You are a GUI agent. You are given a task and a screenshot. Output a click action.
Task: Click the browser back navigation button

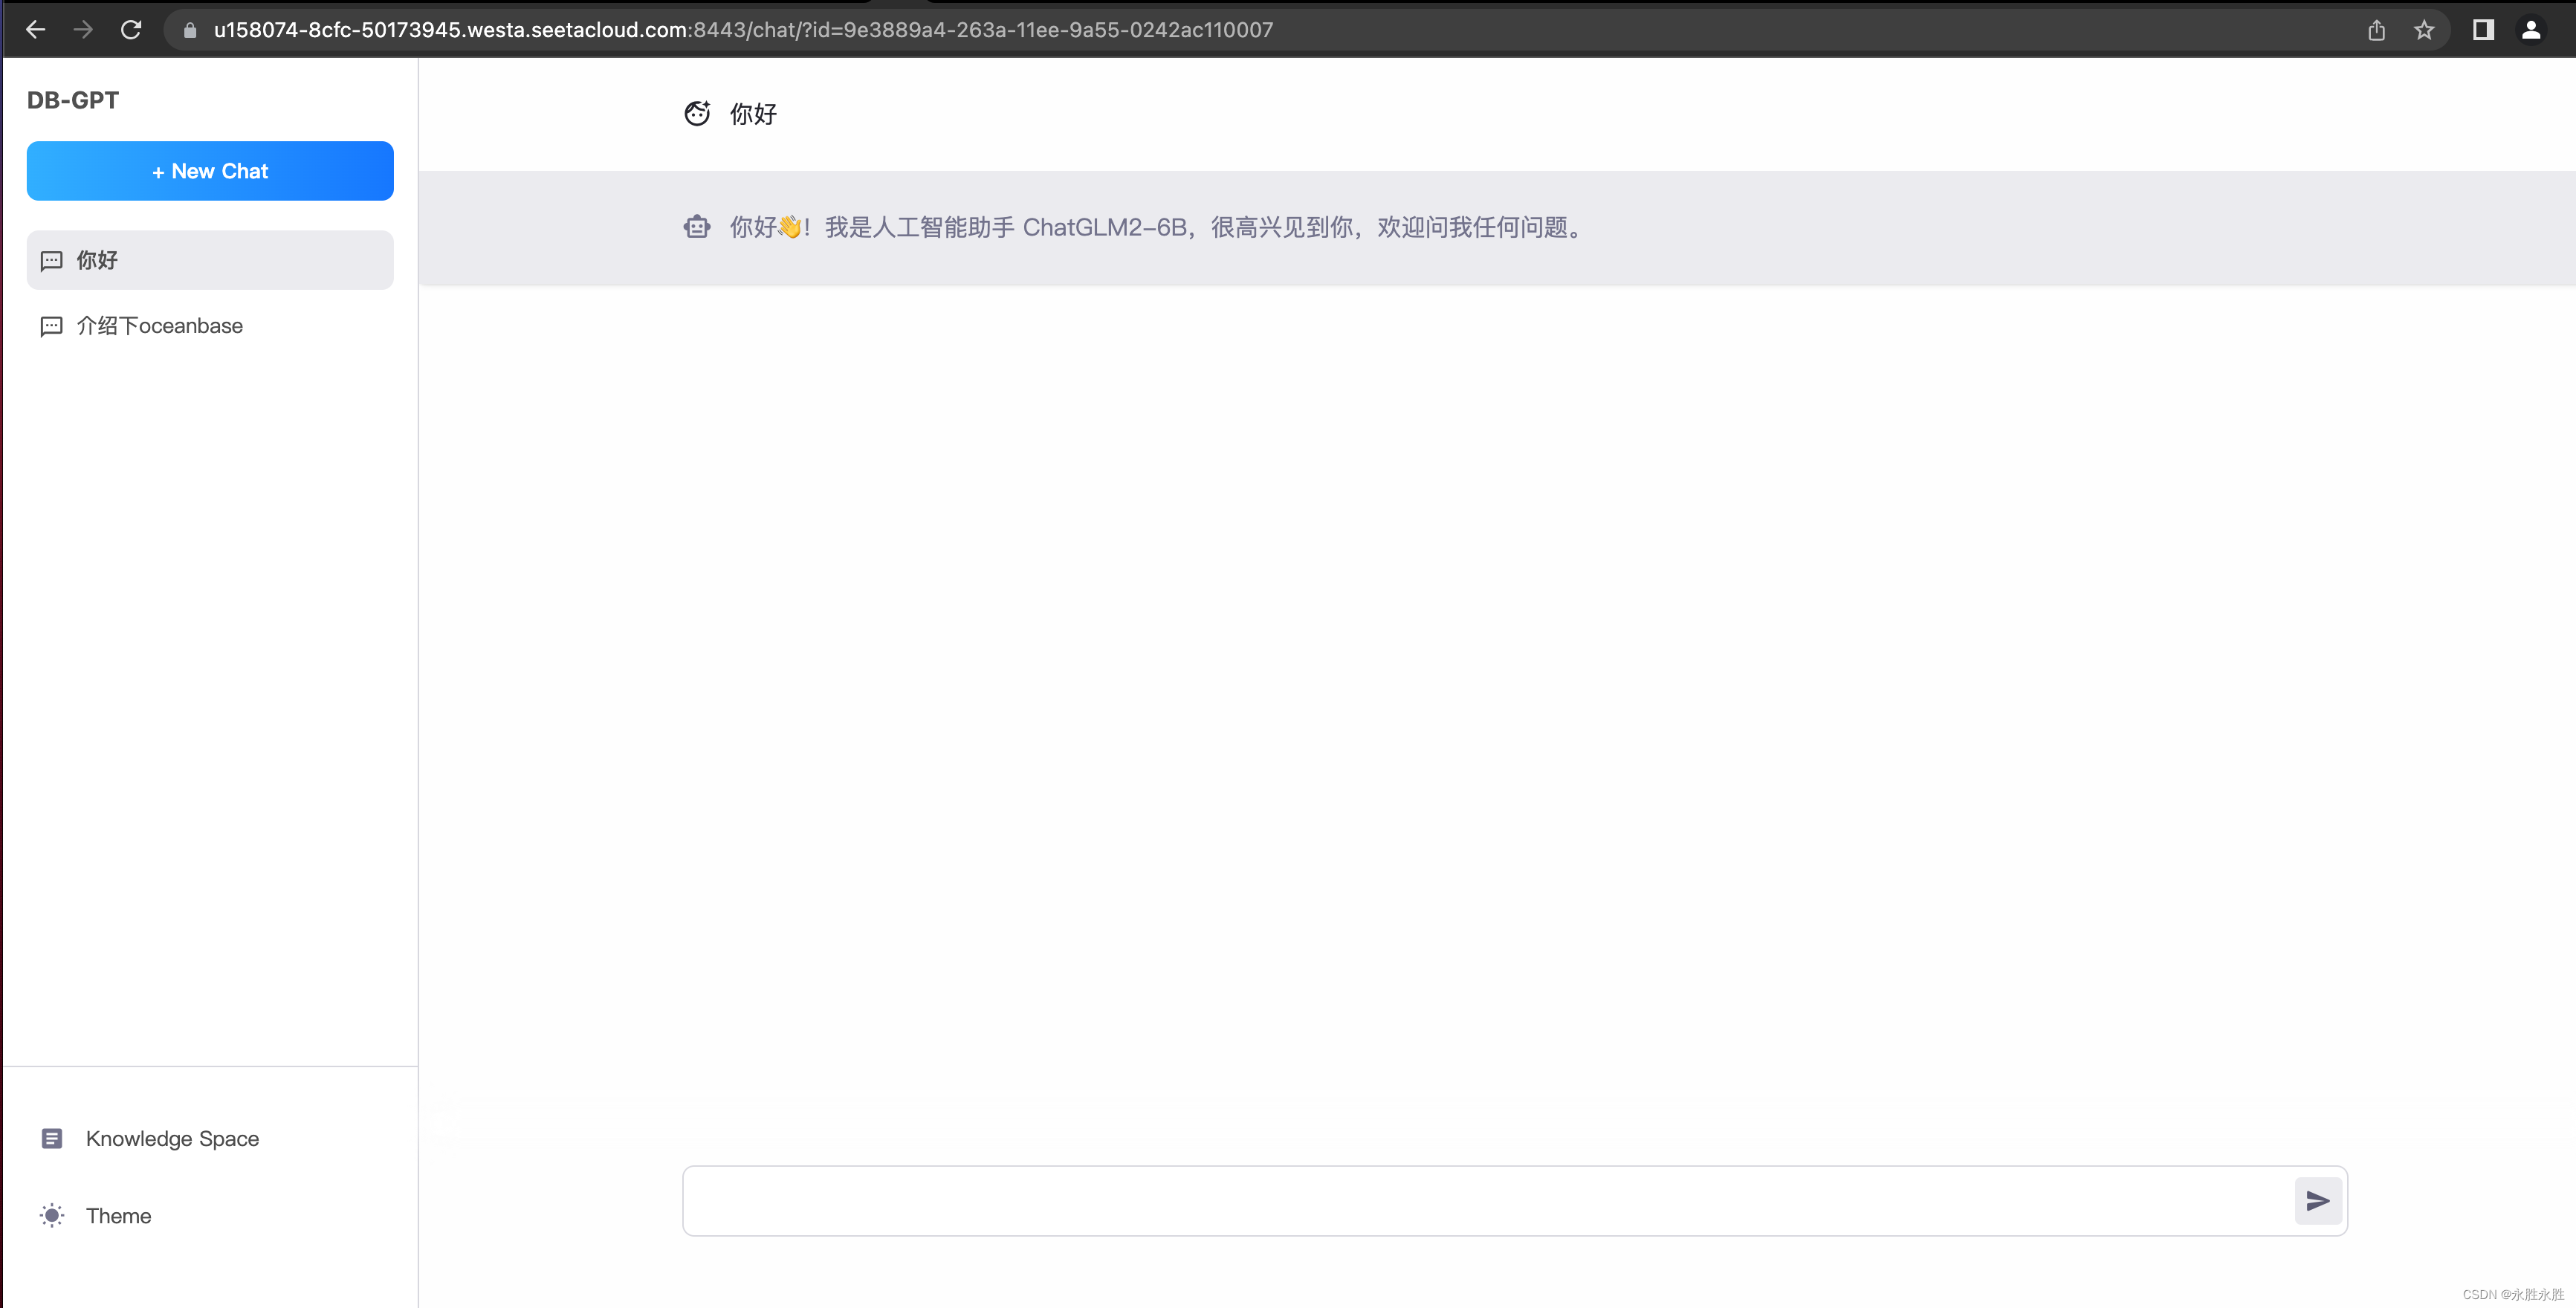click(x=35, y=30)
